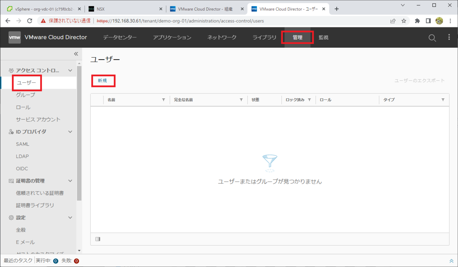Open the Chrome three-dot menu
Viewport: 458px width, 267px height.
pos(450,21)
